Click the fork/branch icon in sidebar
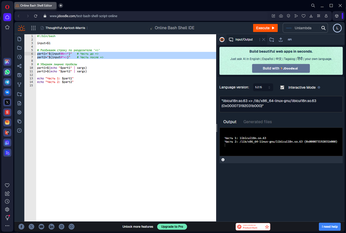This screenshot has height=233, width=346. 19,84
